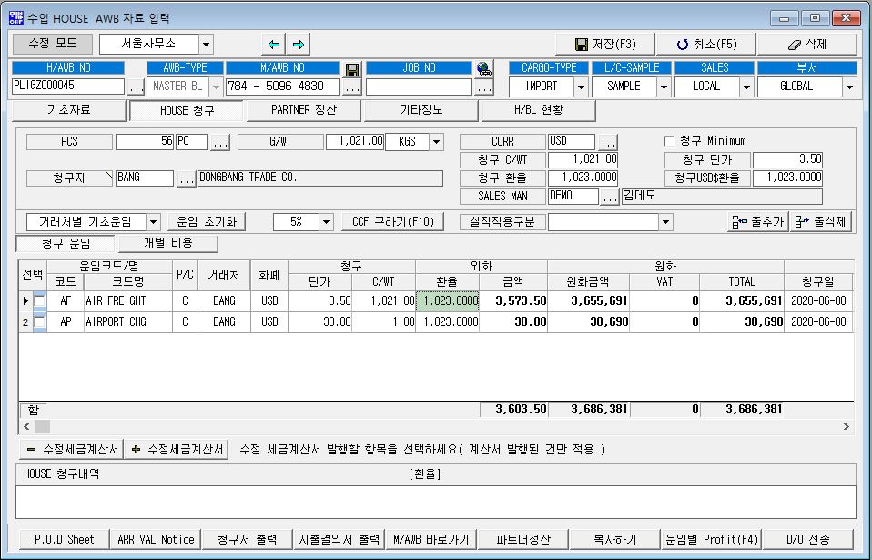The height and width of the screenshot is (560, 872).
Task: Click CCF 구하기(F10) button
Action: pos(392,222)
